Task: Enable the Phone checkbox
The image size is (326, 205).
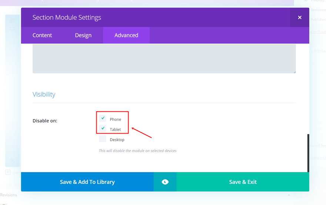Action: point(103,118)
